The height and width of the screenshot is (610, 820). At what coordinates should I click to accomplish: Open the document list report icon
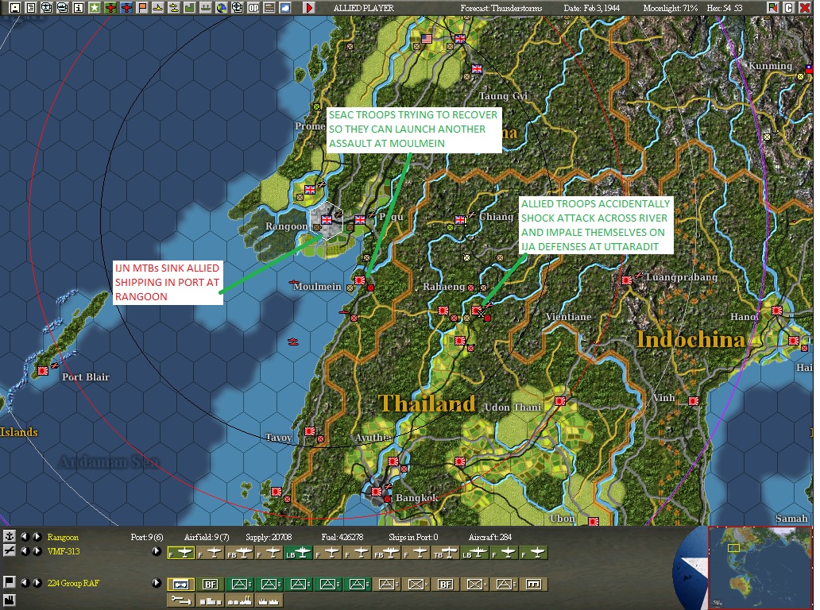pos(31,8)
